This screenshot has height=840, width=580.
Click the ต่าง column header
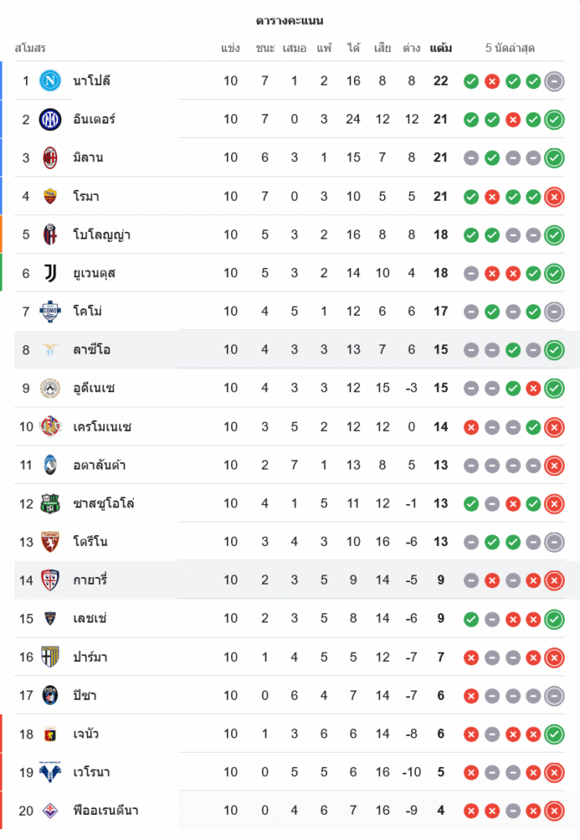tap(411, 48)
